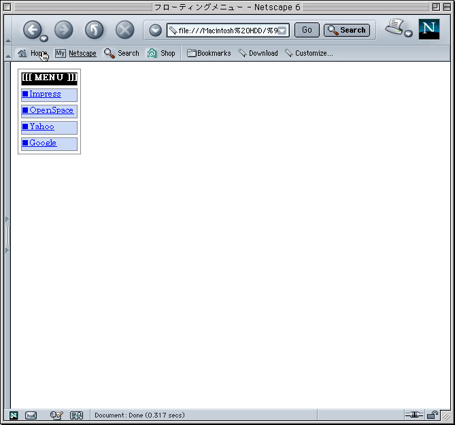This screenshot has height=425, width=455.
Task: Open the Print button dropdown arrow
Action: (408, 33)
